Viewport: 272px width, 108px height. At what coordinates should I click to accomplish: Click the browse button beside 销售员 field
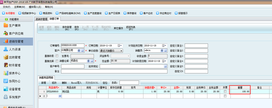165,50
